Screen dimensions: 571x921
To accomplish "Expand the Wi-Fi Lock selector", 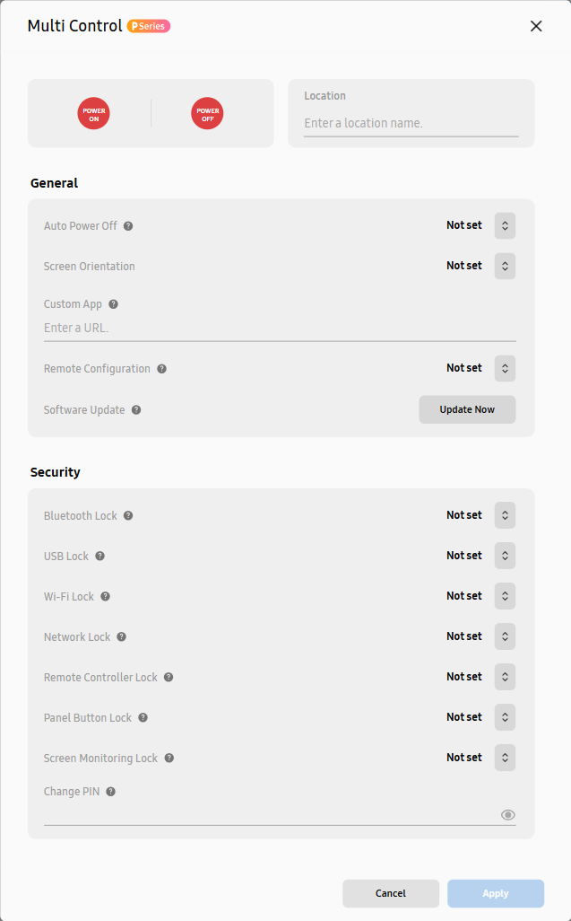I will coord(505,596).
